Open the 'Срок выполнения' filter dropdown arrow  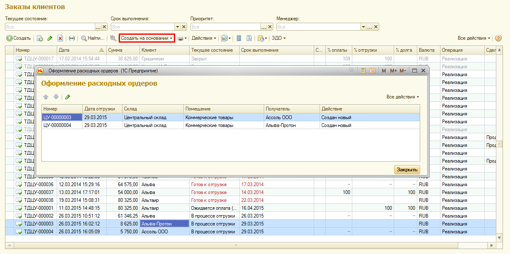point(177,27)
